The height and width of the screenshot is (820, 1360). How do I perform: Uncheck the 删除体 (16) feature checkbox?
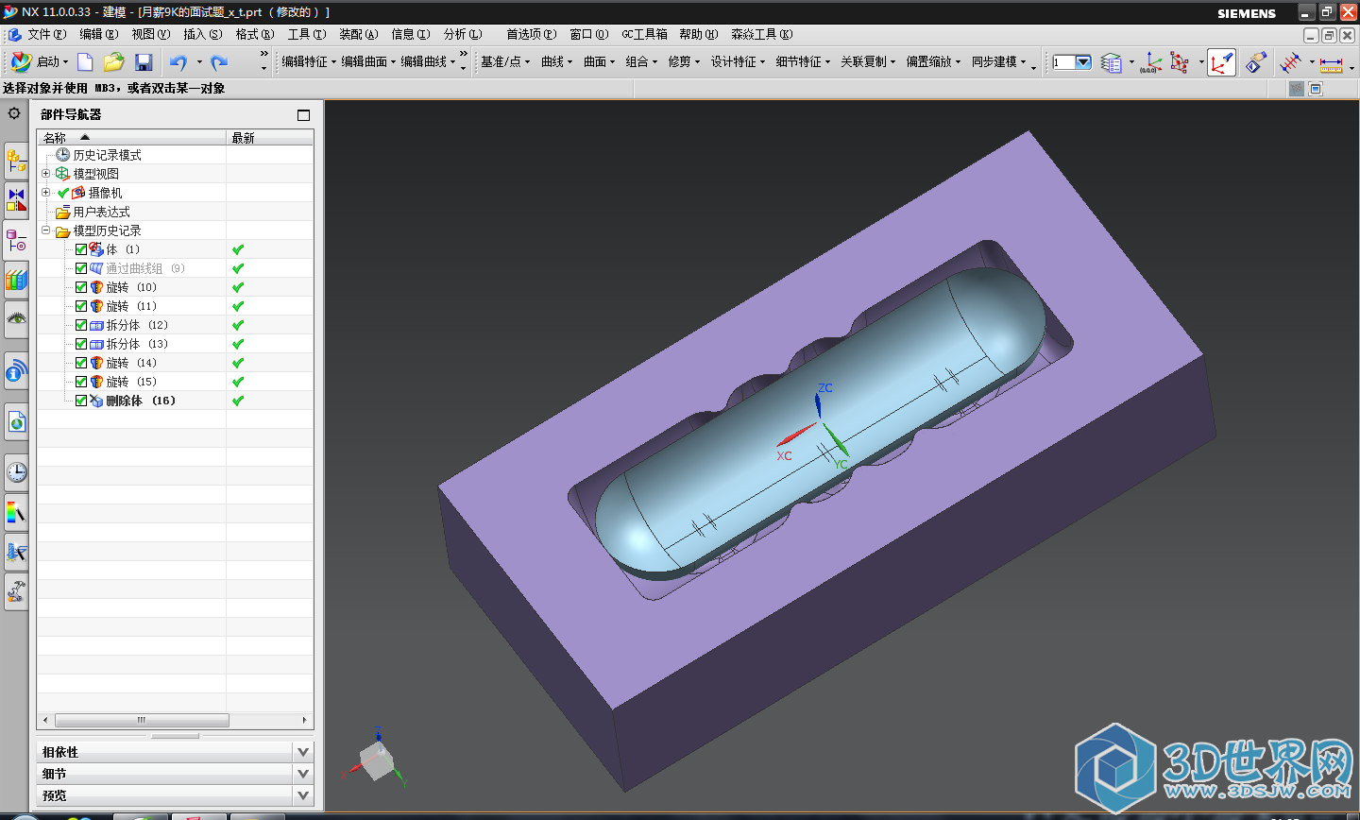[81, 401]
